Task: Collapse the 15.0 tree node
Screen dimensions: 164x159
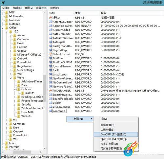Action: (7, 32)
